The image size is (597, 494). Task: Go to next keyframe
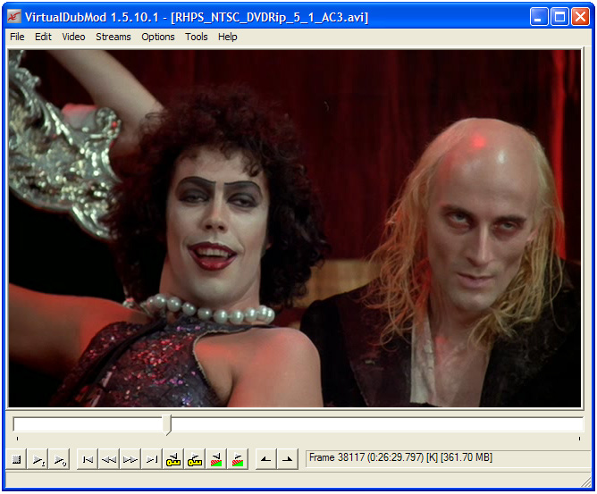tap(195, 459)
